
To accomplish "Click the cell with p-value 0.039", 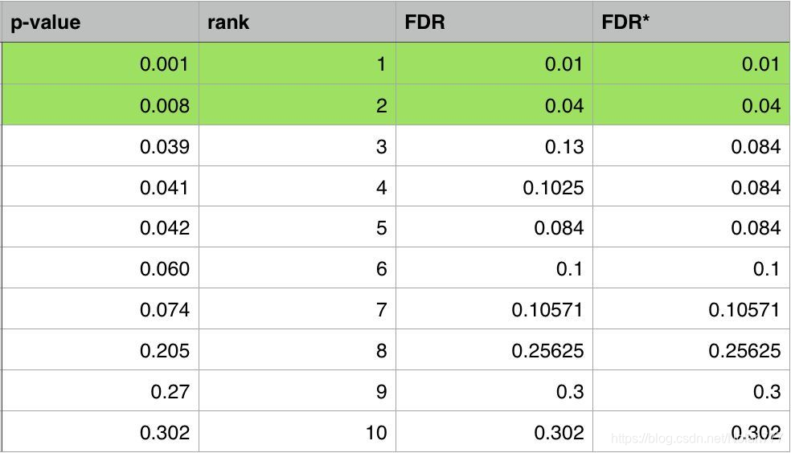I will pyautogui.click(x=100, y=146).
